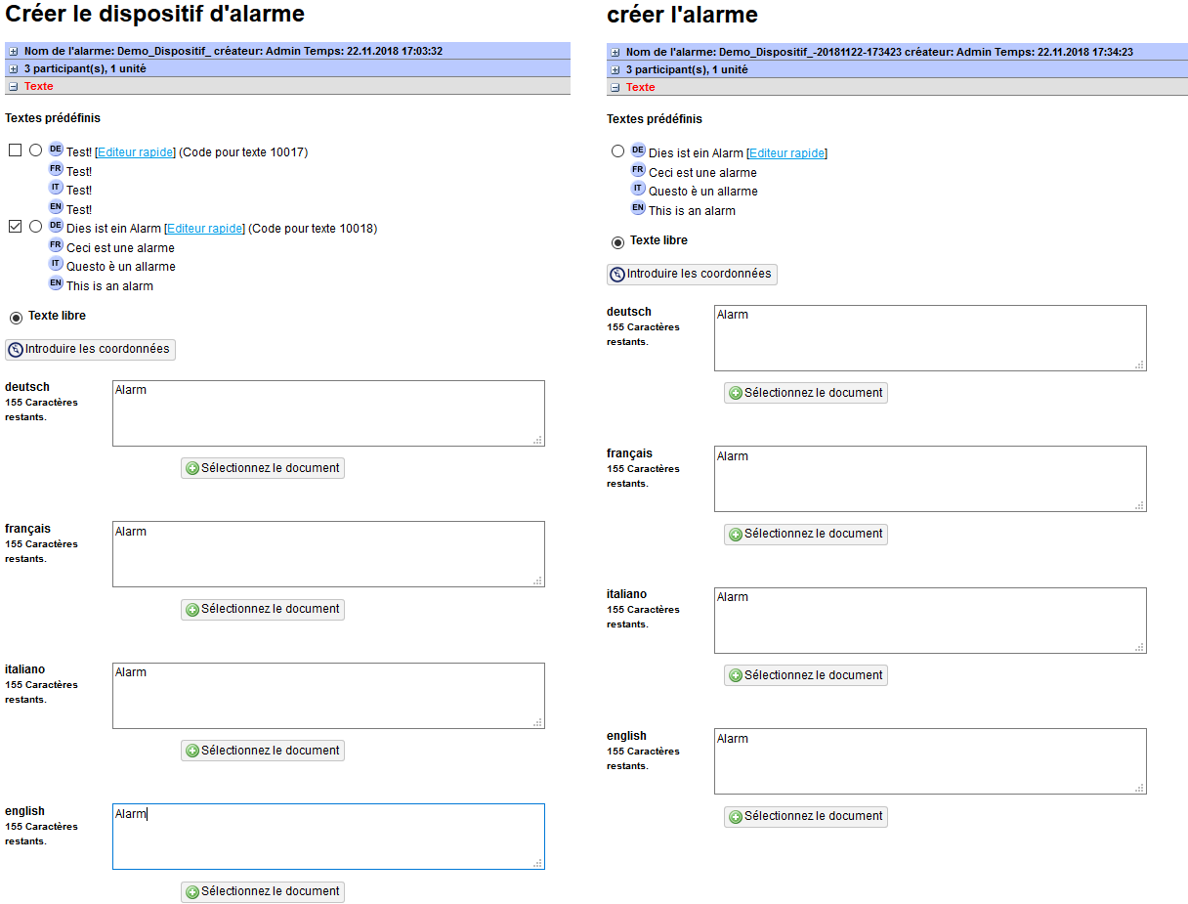
Task: Click compass icon on right 'Introduire les coordonnées' button
Action: [617, 275]
